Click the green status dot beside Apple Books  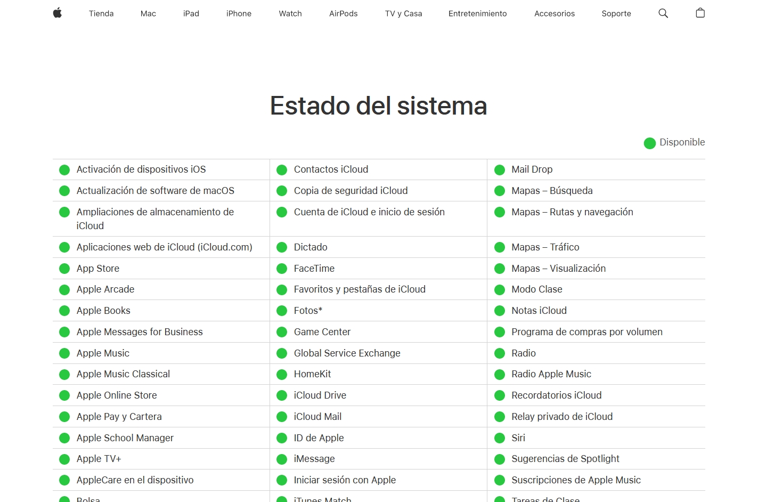[64, 311]
